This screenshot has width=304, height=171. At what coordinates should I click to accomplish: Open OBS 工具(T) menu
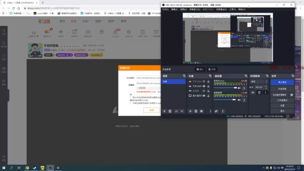(x=233, y=9)
